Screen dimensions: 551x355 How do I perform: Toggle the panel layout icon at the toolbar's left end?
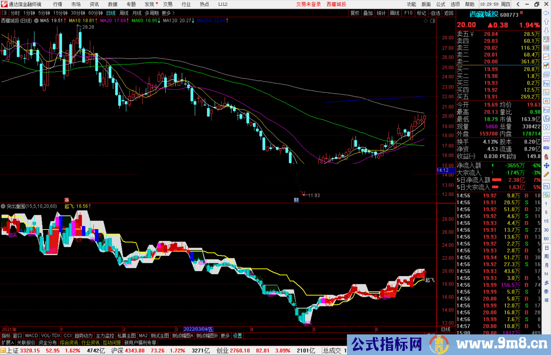tap(4, 13)
